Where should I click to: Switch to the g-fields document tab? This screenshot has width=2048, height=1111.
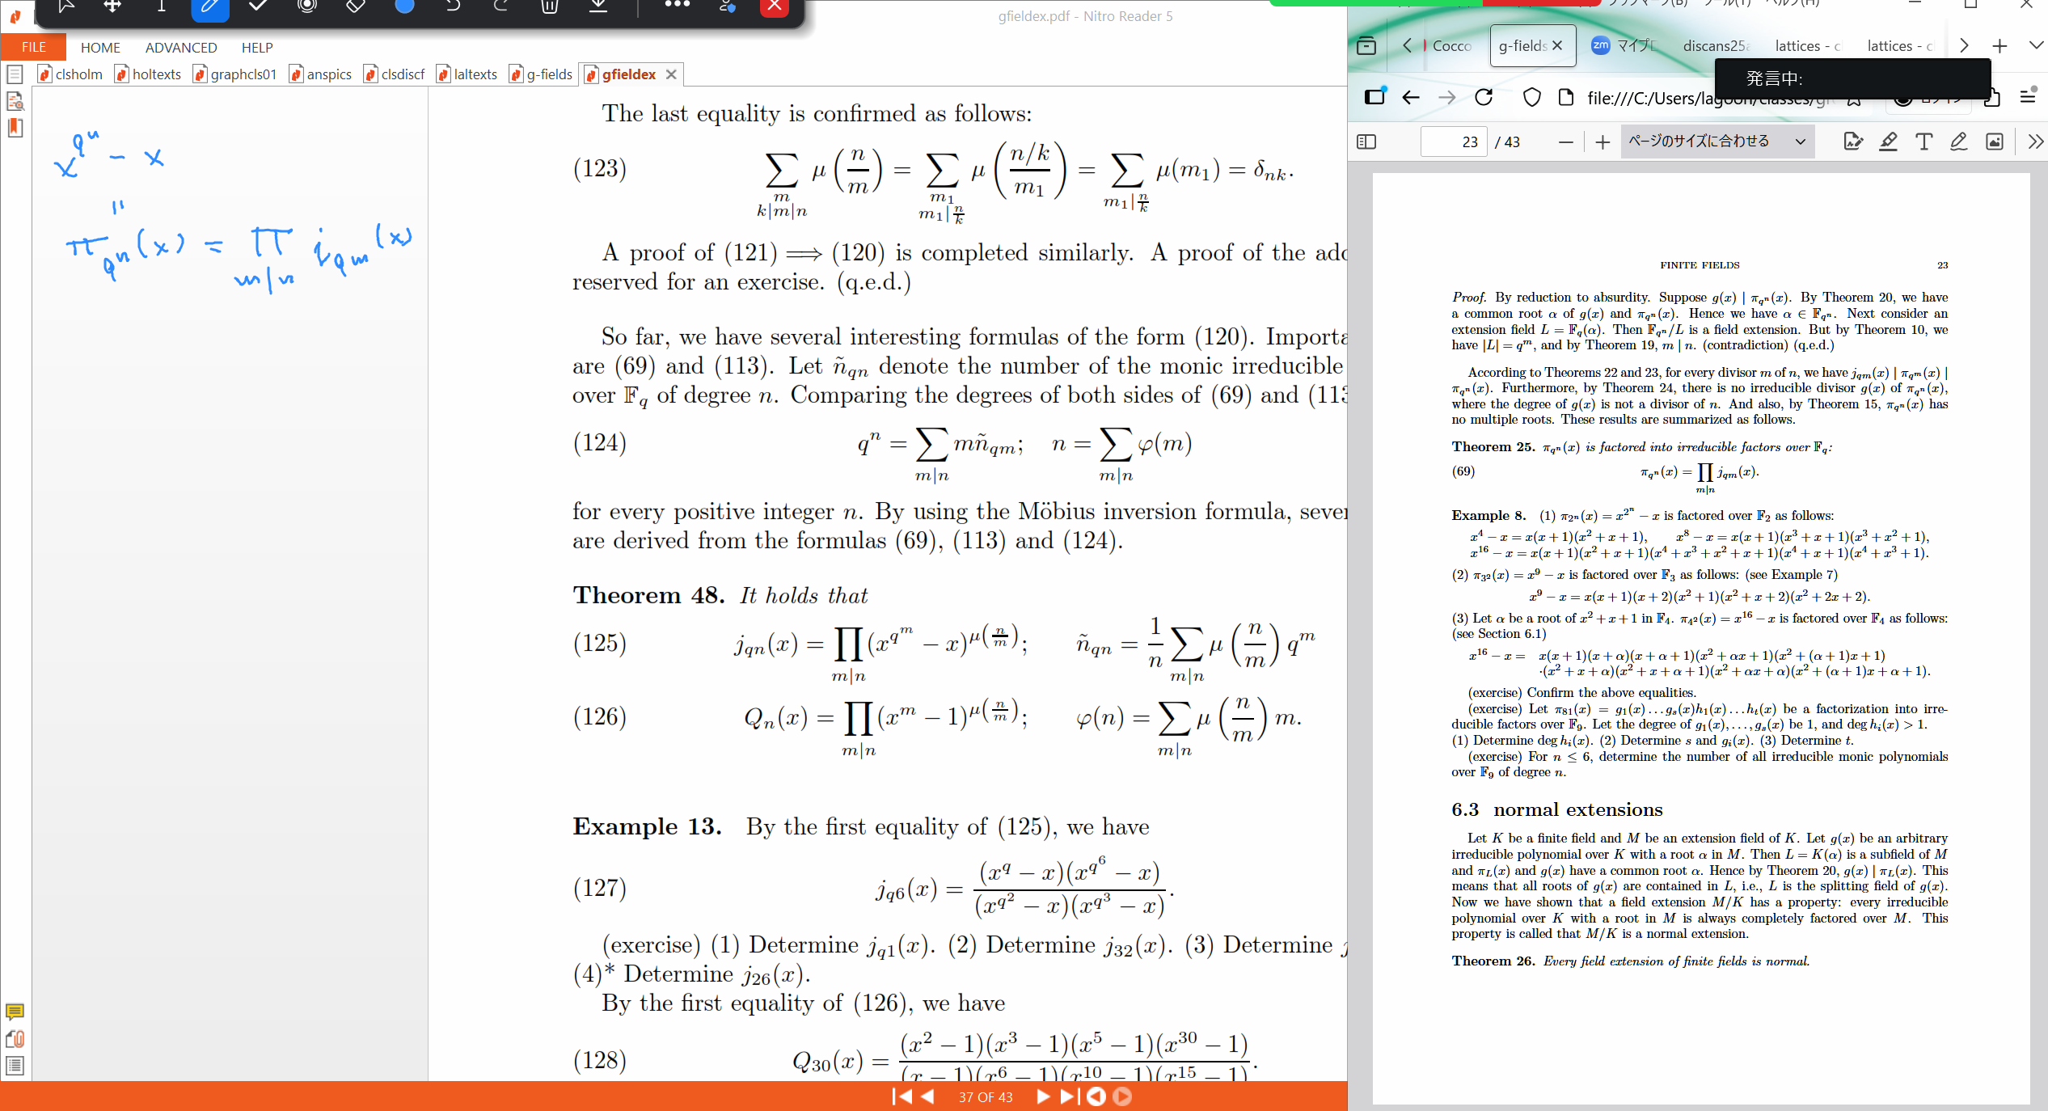[x=542, y=74]
